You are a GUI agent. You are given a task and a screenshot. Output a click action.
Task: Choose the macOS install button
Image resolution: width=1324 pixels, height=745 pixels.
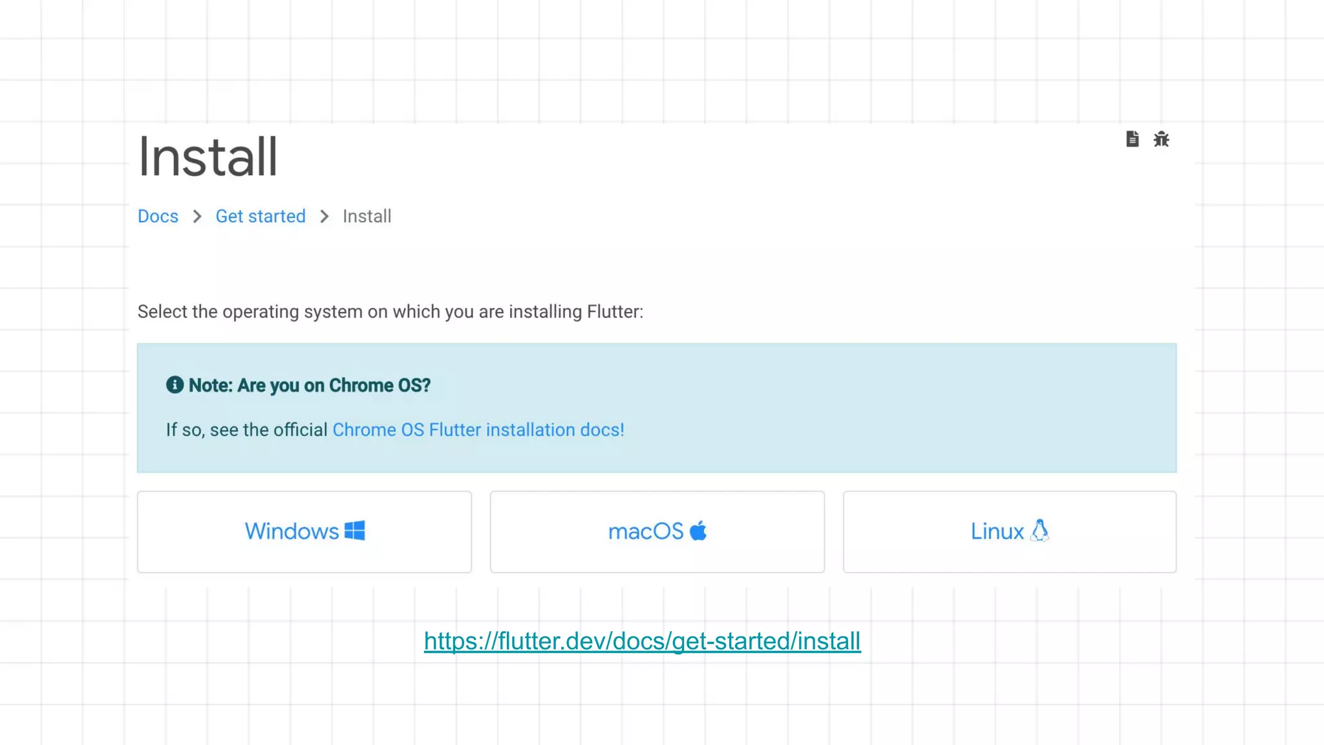click(657, 532)
